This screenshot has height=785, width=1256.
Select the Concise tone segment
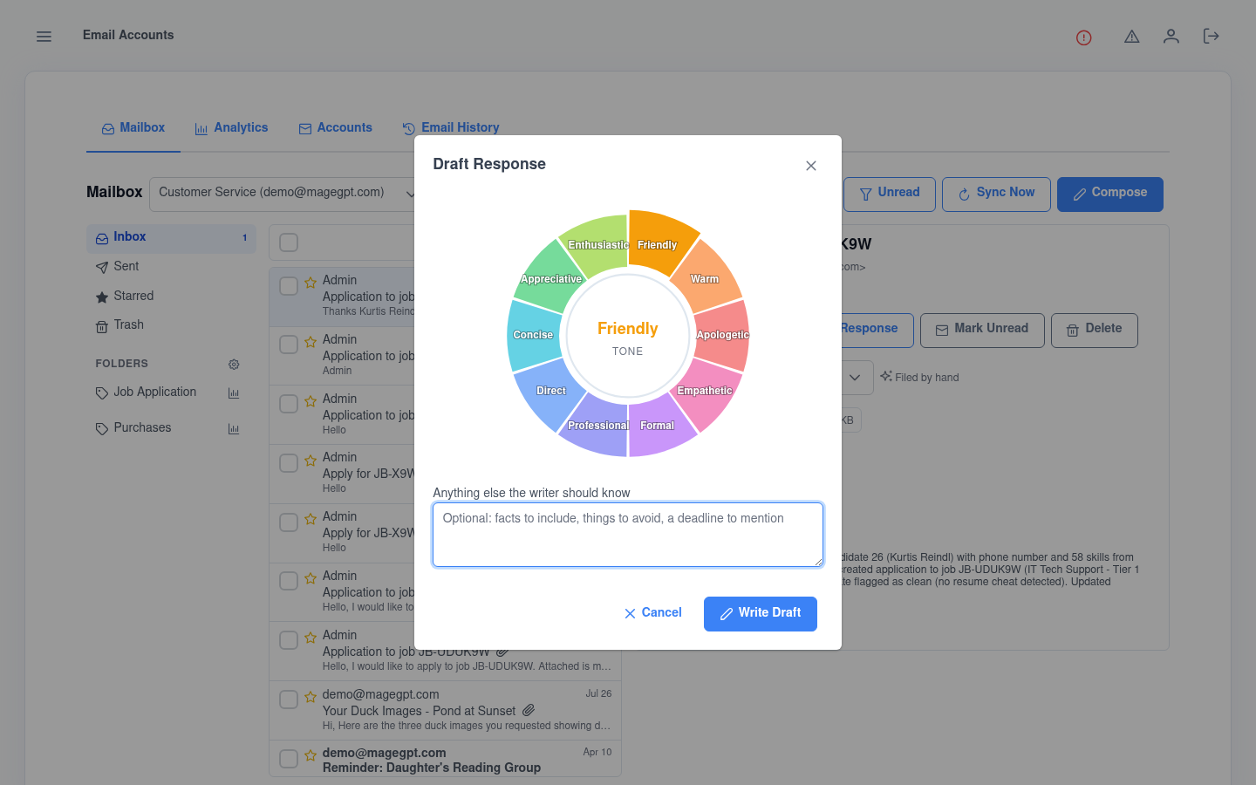534,335
